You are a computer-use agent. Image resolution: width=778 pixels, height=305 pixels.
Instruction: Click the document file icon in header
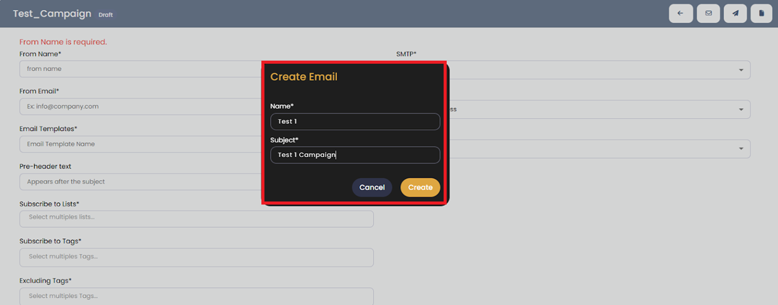761,13
